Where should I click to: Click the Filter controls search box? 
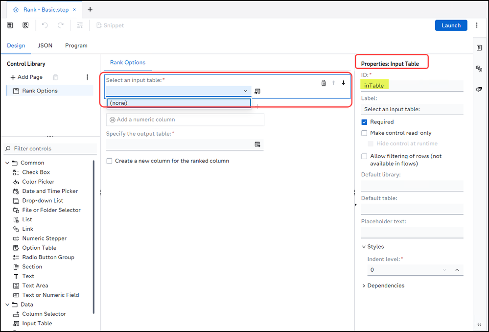pos(50,148)
